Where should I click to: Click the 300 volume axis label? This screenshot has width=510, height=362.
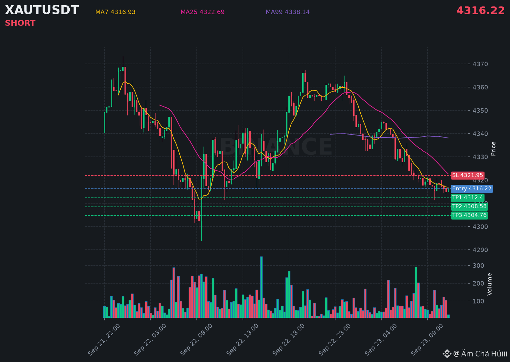pos(478,266)
